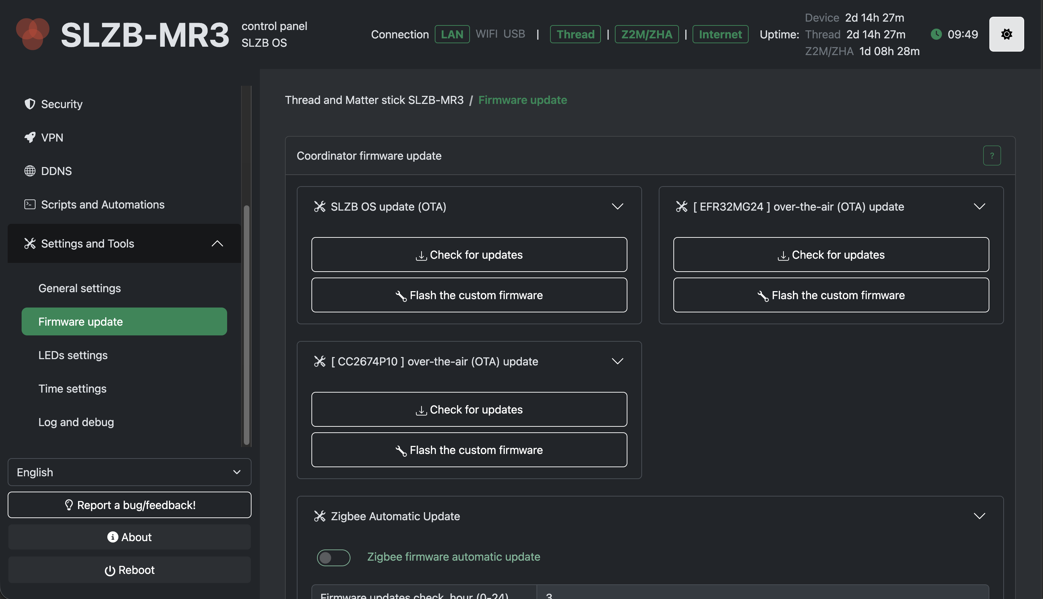Click the sidebar vertical scrollbar
The height and width of the screenshot is (599, 1043).
click(247, 325)
